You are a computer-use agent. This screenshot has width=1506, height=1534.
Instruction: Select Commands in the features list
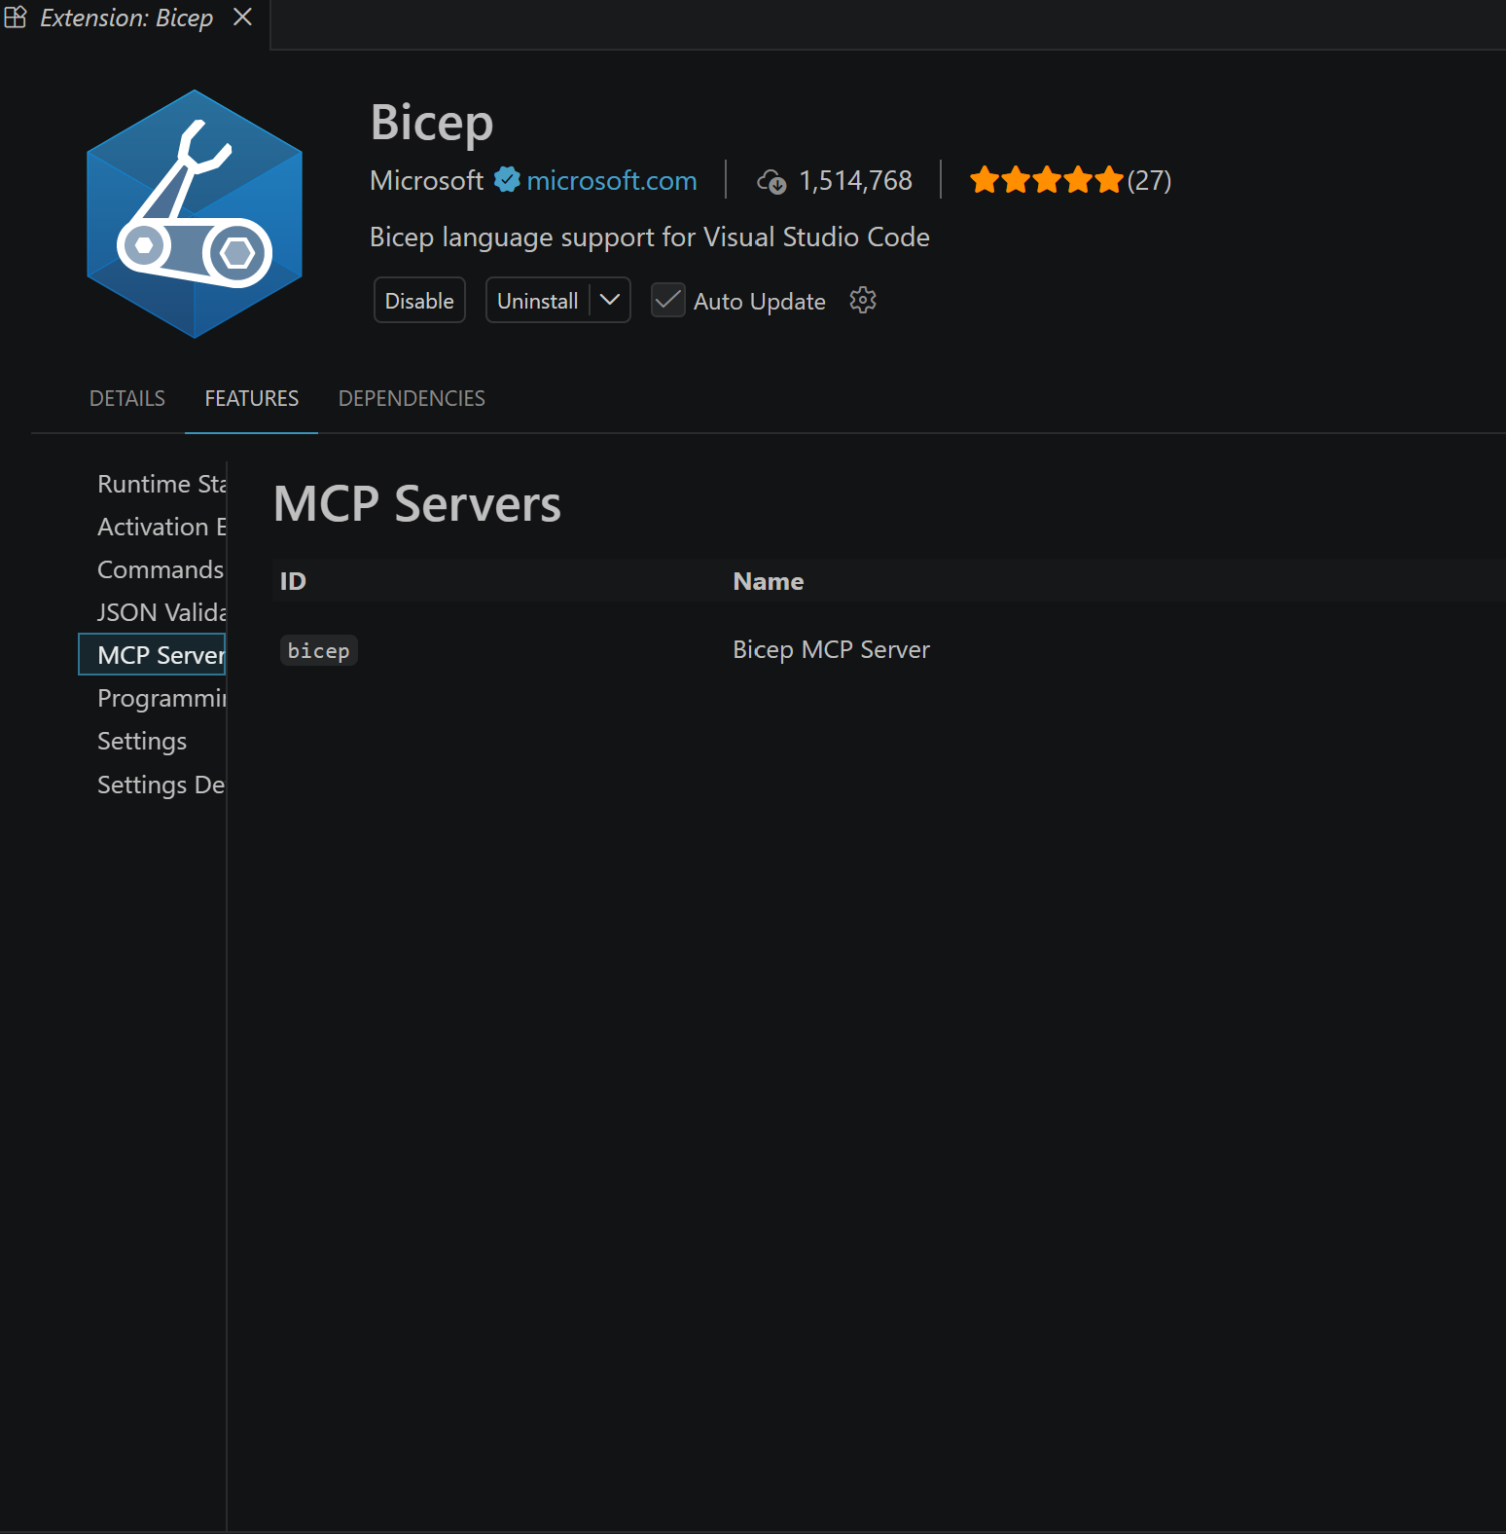click(161, 569)
